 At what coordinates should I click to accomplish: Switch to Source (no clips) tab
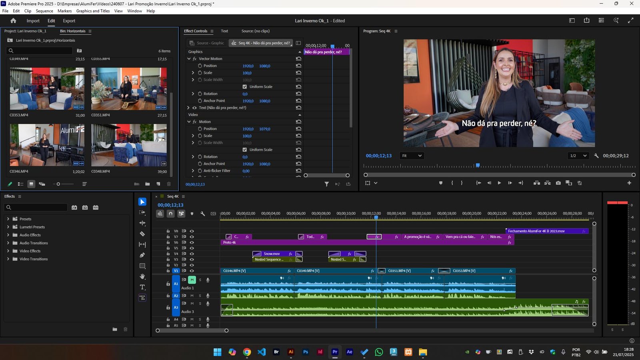[x=255, y=31]
